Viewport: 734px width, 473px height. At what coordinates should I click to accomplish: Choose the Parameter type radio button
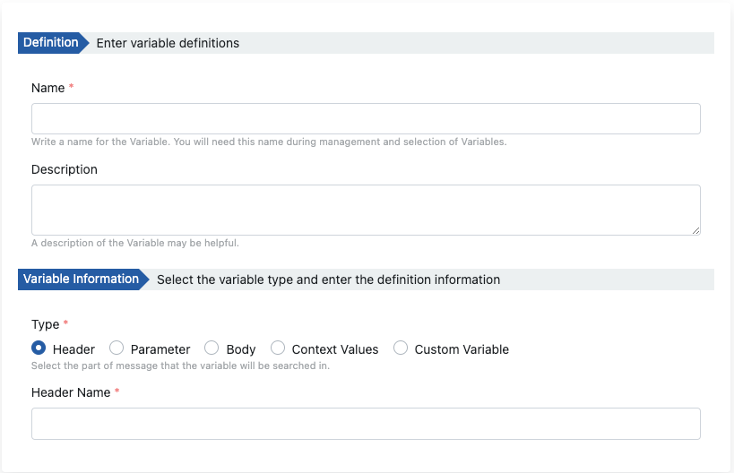[x=117, y=348]
